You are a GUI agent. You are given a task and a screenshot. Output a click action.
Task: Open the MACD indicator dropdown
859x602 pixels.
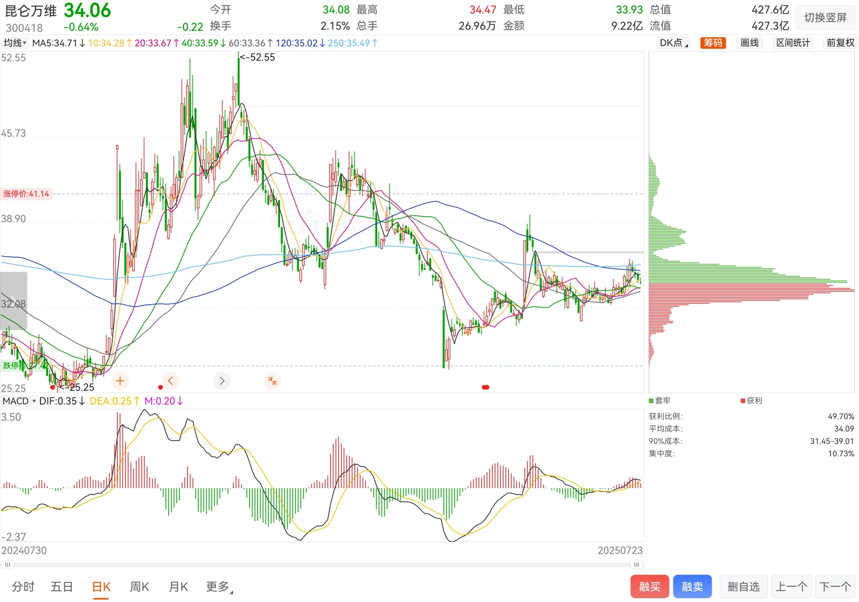click(x=19, y=401)
